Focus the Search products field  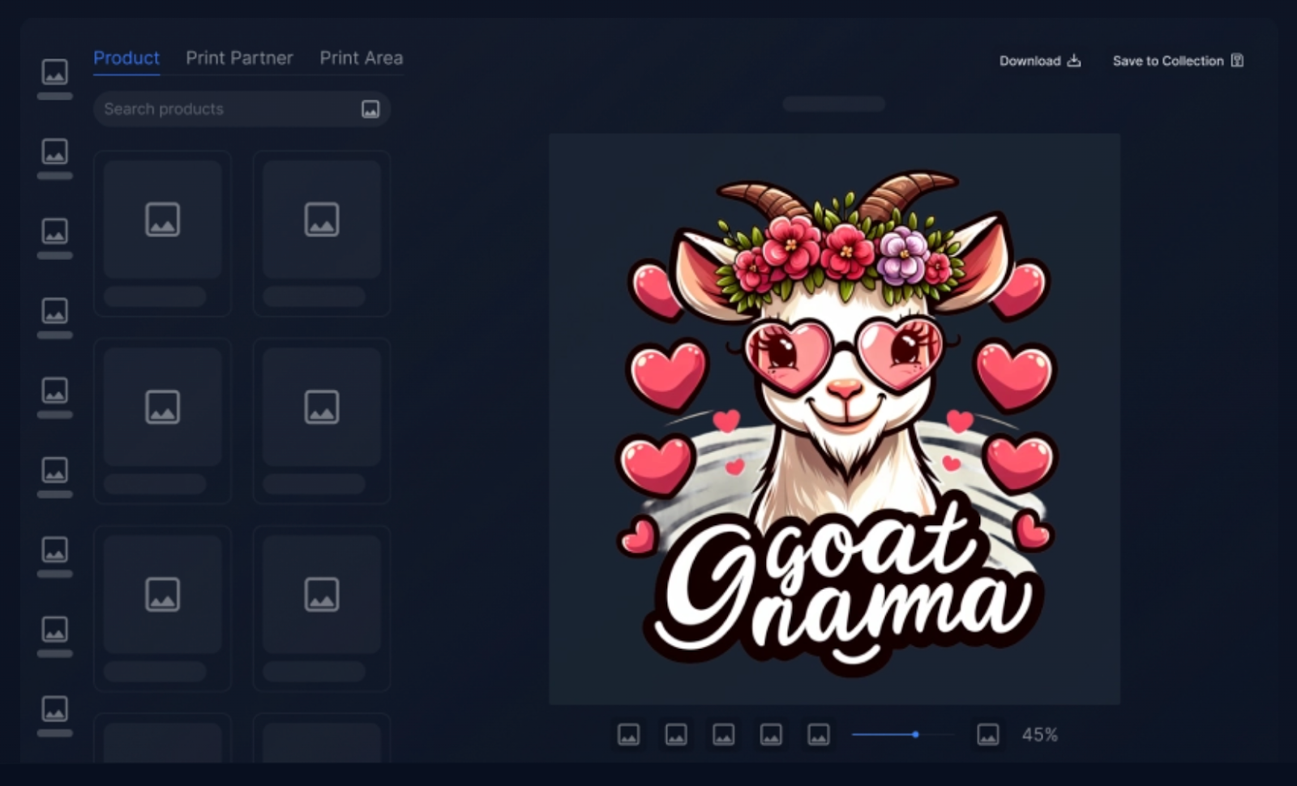click(x=227, y=109)
